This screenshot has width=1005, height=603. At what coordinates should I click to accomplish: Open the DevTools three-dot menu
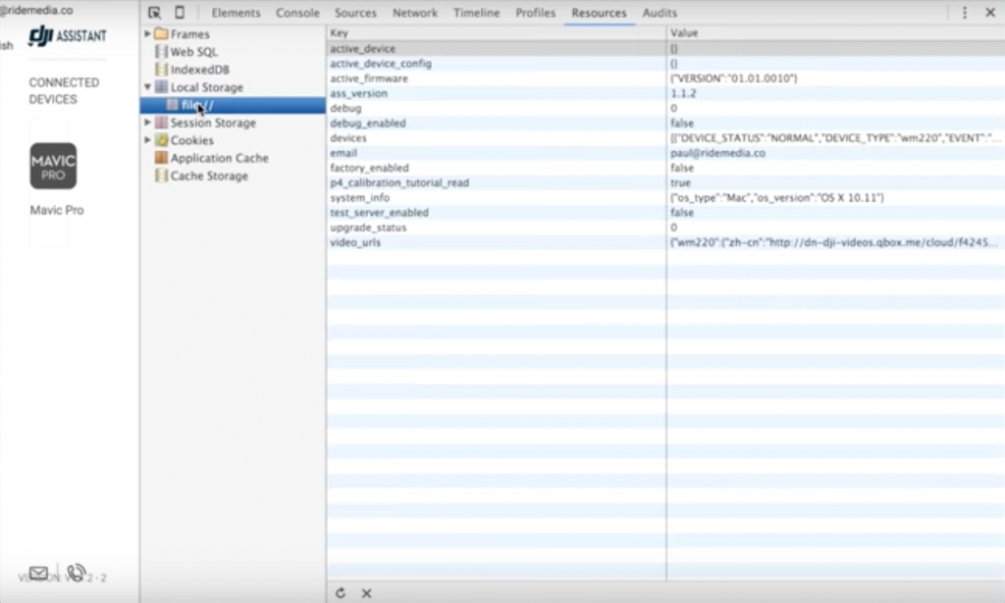coord(964,13)
